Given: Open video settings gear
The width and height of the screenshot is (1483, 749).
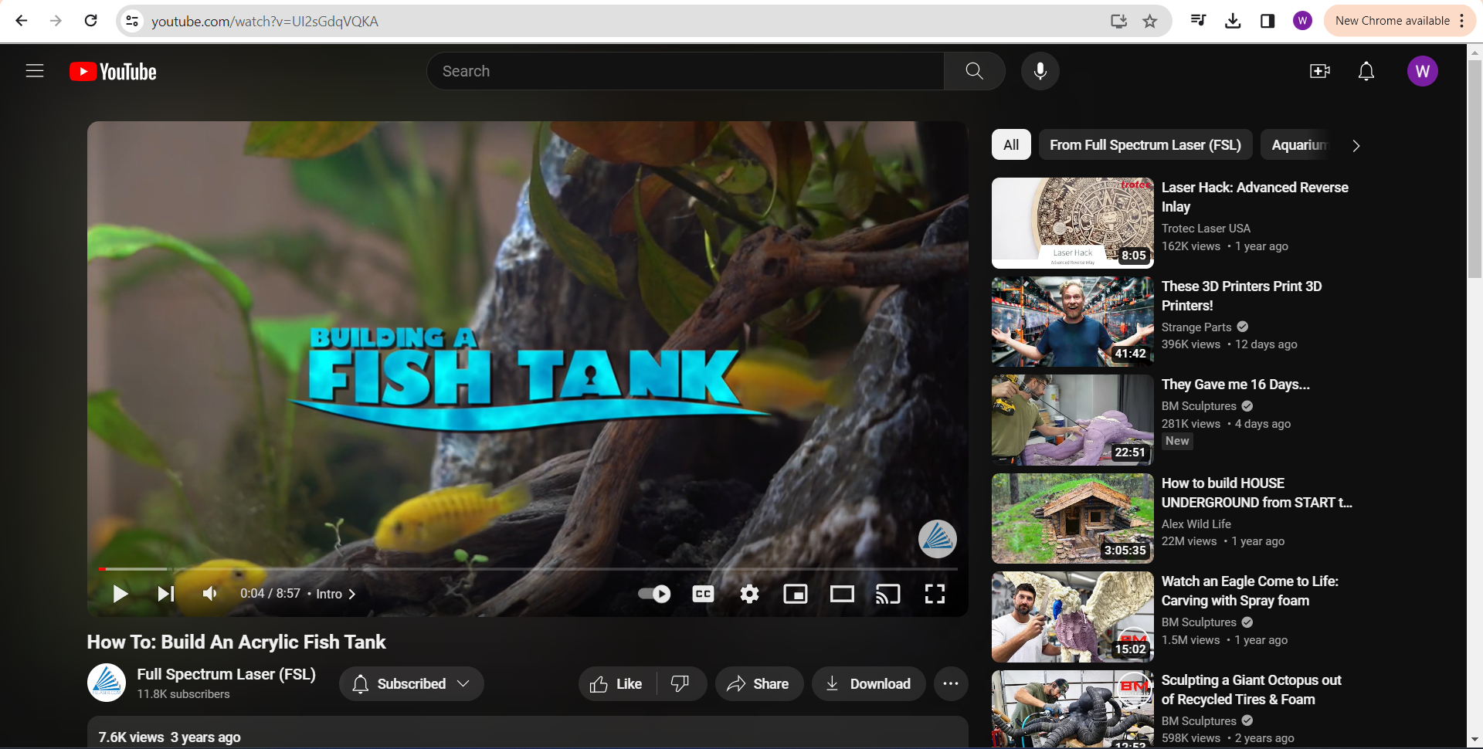Looking at the screenshot, I should pos(749,594).
